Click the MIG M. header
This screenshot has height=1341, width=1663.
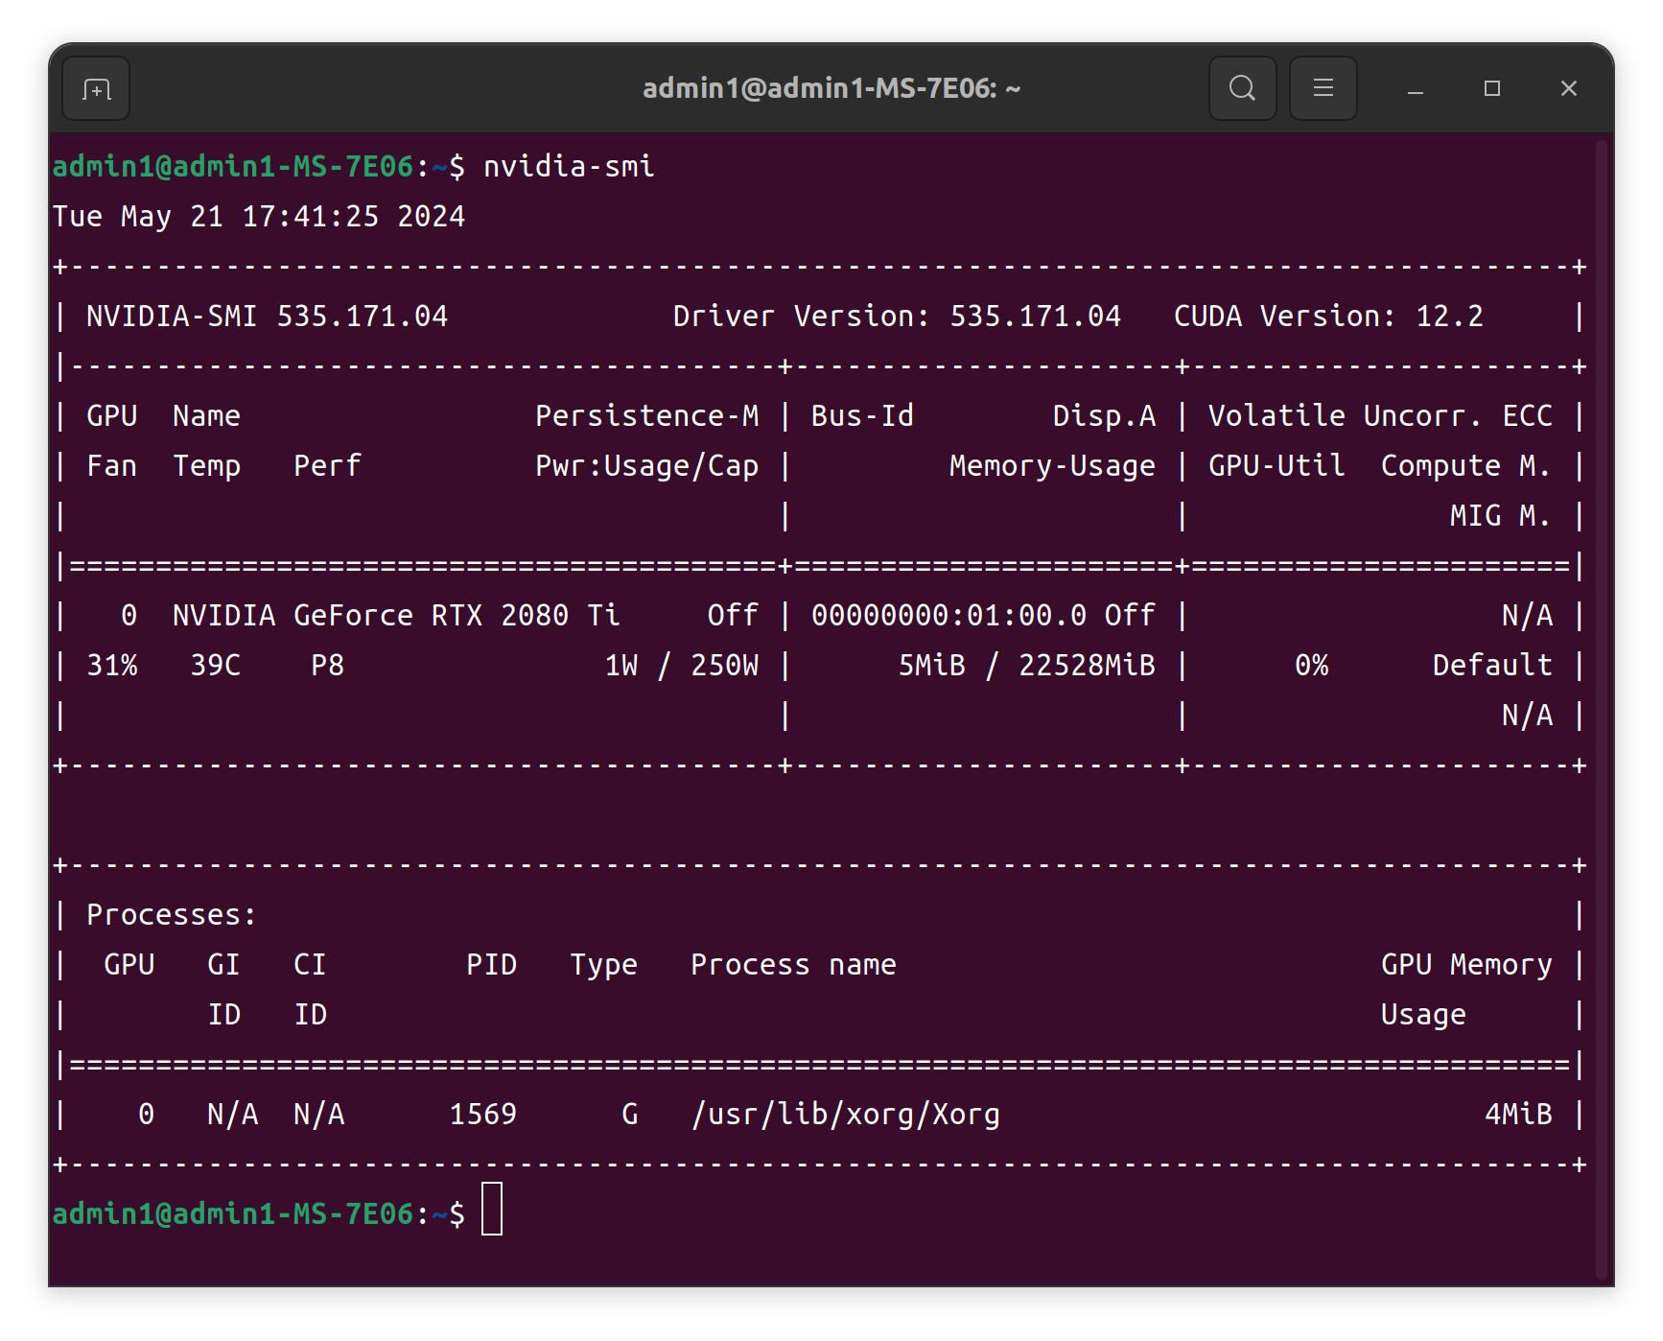(1500, 516)
